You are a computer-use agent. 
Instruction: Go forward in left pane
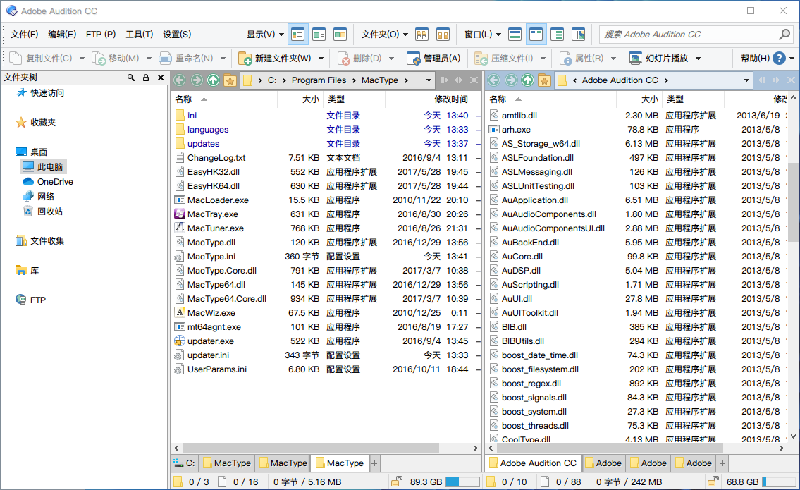pos(197,80)
